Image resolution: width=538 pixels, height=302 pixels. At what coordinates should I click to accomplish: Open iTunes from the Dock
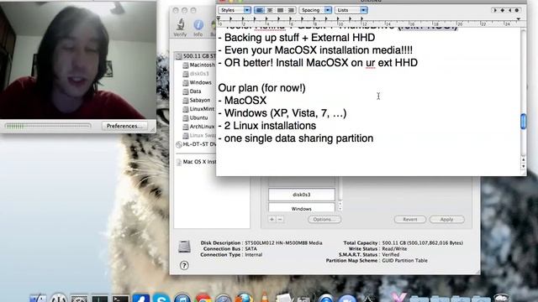click(182, 298)
